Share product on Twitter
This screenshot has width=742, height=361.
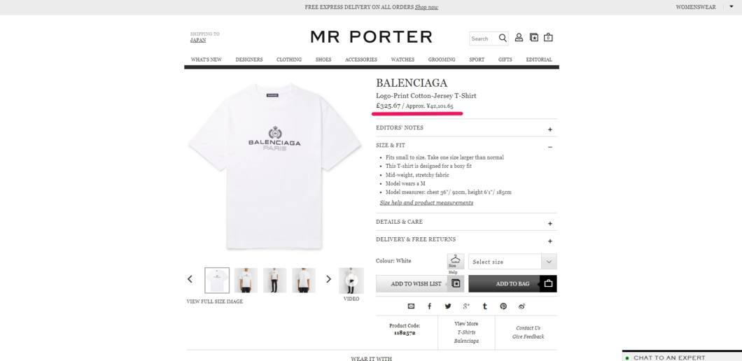[x=448, y=306]
